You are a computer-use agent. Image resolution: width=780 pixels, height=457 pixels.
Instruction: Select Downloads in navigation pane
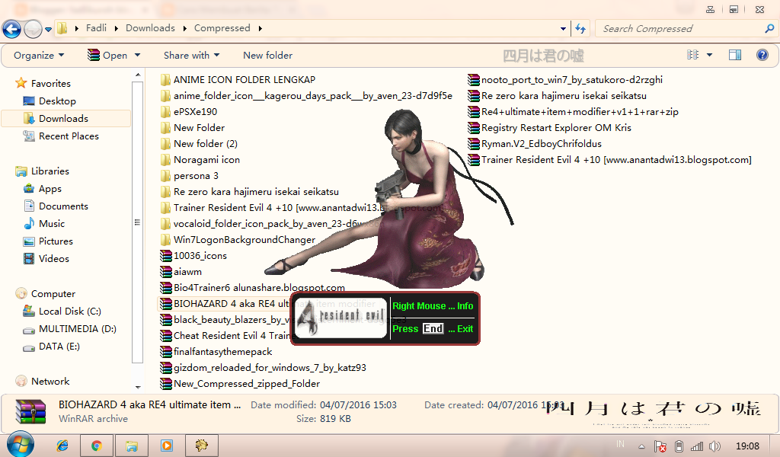[x=66, y=118]
